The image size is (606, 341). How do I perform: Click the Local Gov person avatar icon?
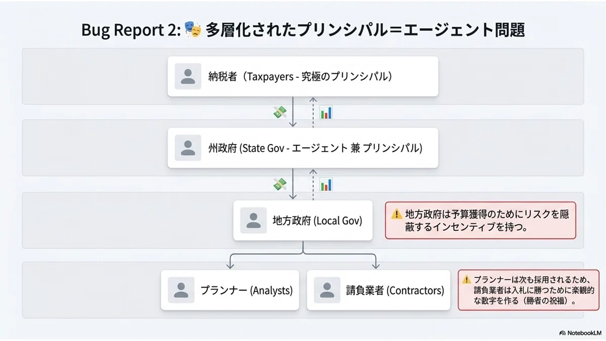253,220
